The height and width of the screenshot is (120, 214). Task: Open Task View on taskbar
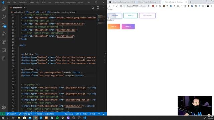tap(13, 118)
